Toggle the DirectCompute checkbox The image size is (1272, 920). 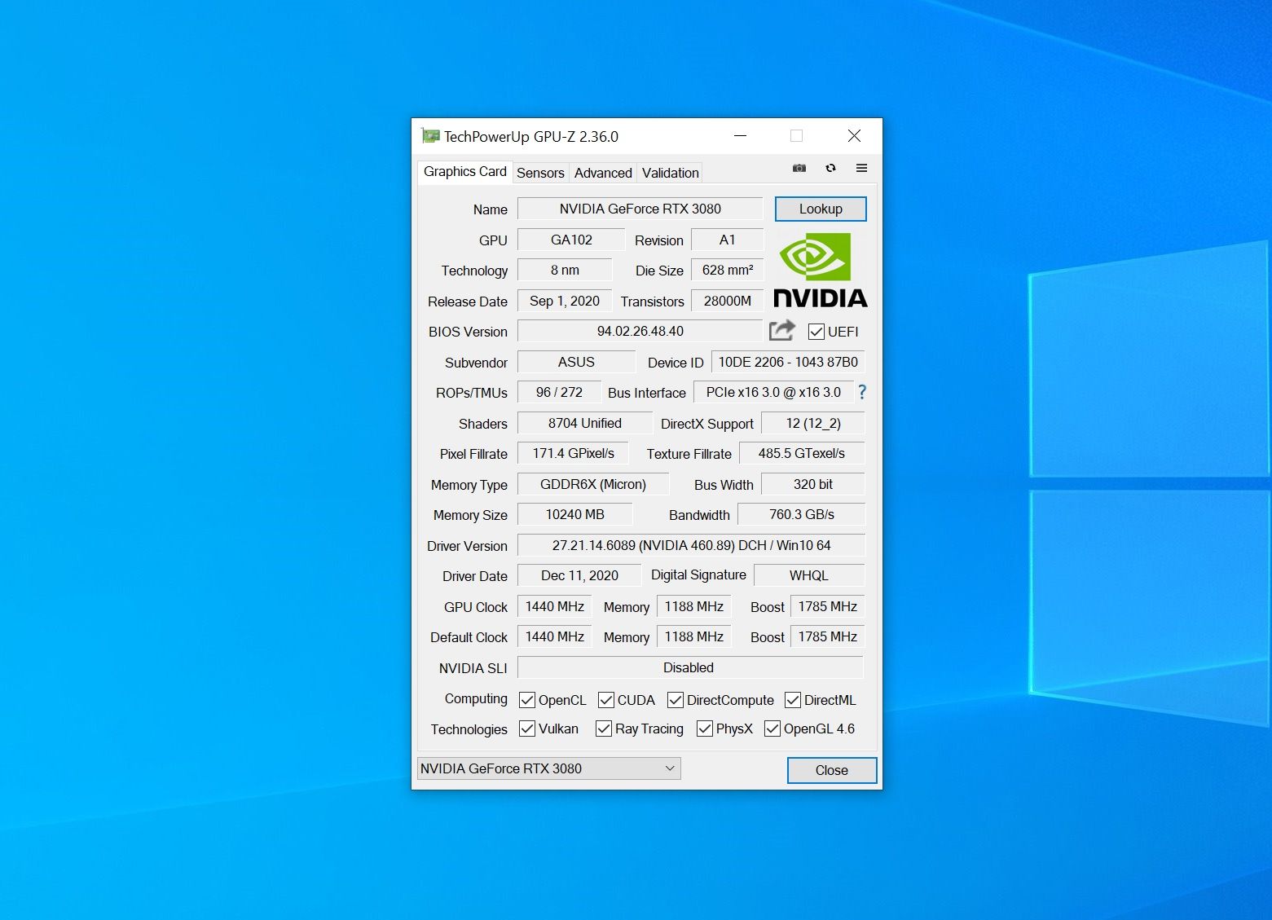tap(676, 700)
